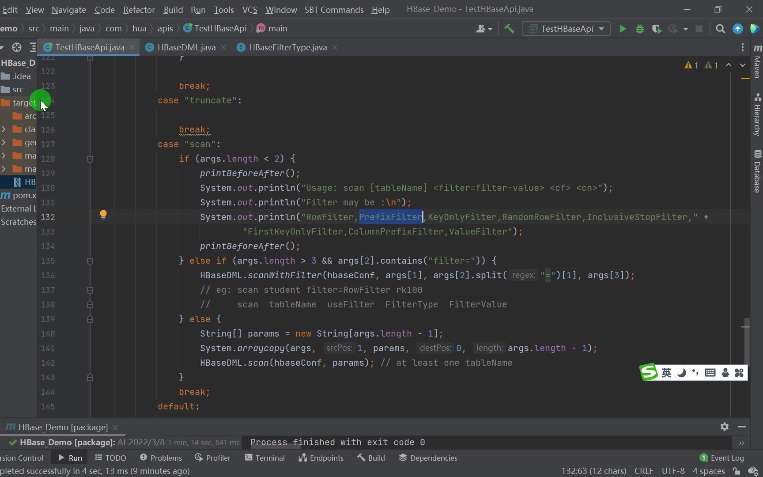Open Run tool window settings gear

coord(725,427)
